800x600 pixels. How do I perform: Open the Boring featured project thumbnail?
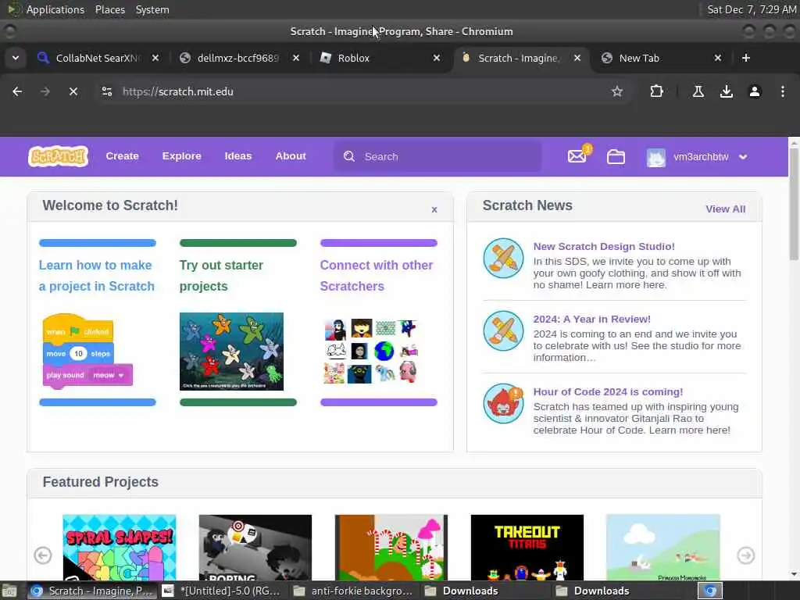(x=255, y=548)
